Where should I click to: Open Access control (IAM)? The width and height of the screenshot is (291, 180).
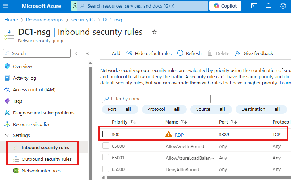click(34, 90)
